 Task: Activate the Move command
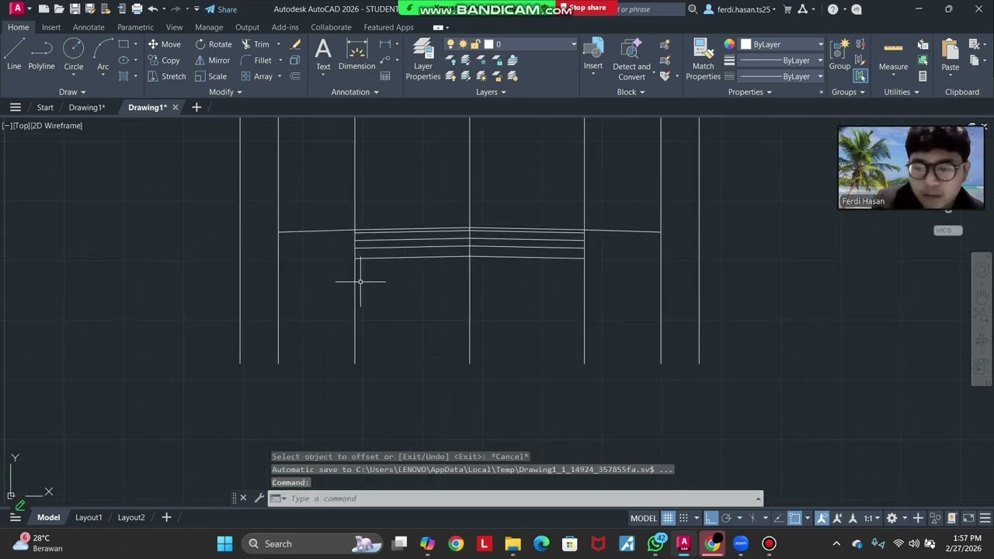click(164, 44)
